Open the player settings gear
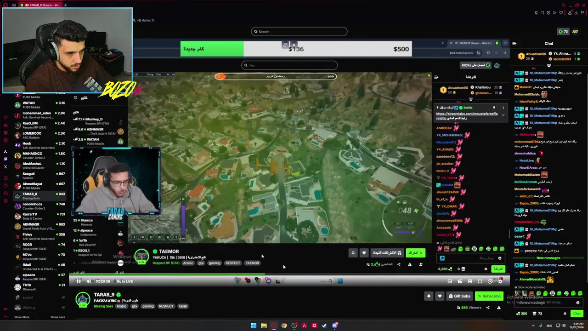 point(500,281)
